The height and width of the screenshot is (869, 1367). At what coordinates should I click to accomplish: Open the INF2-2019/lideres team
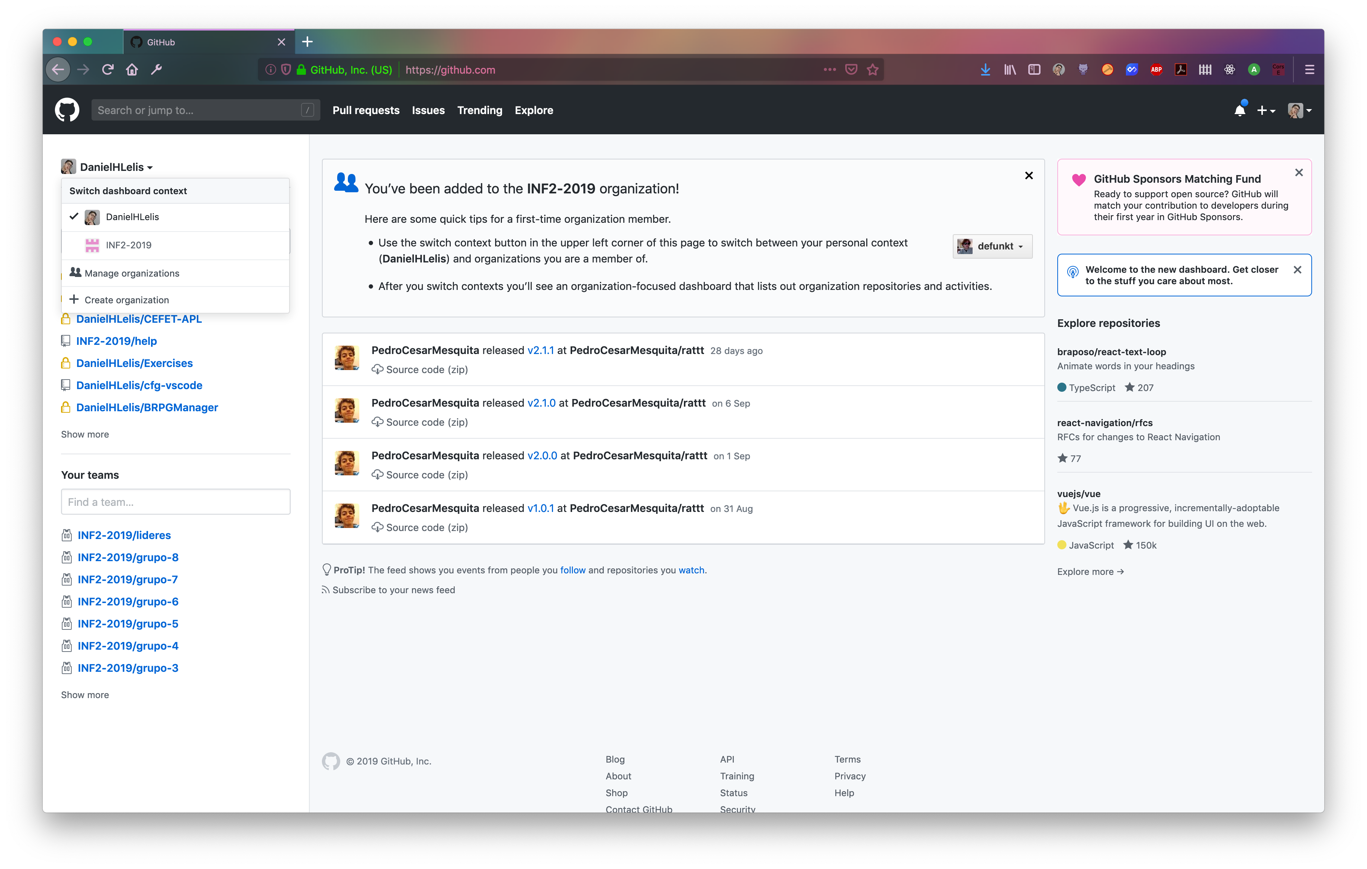(124, 535)
